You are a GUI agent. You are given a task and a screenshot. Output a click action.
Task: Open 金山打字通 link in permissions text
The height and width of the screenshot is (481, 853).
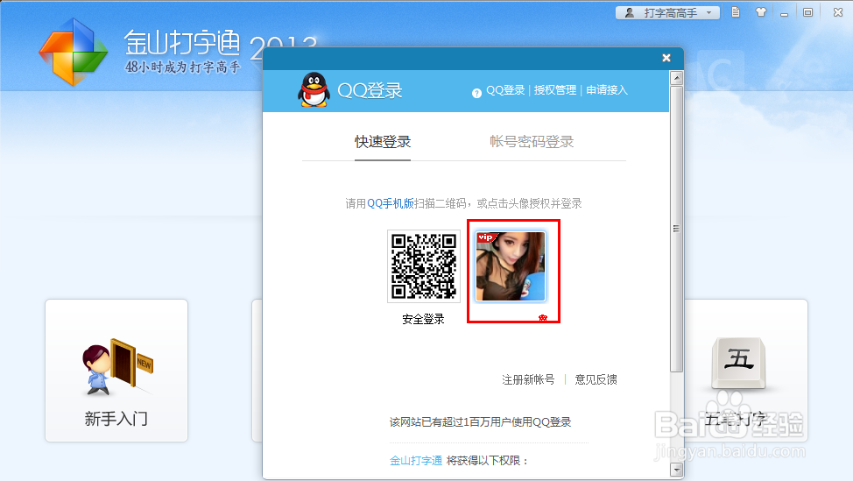(x=416, y=461)
